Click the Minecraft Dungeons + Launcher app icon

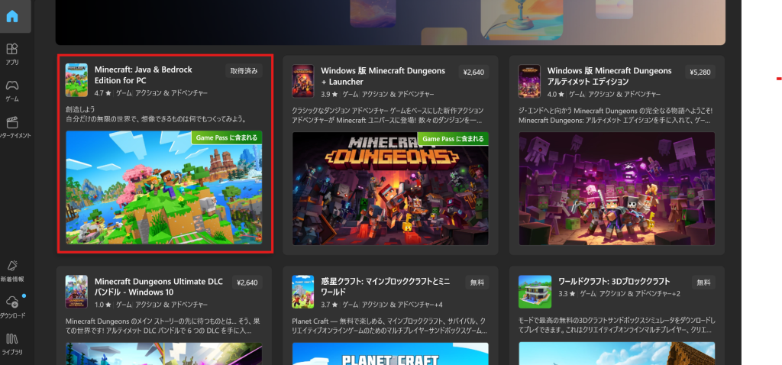[x=302, y=80]
